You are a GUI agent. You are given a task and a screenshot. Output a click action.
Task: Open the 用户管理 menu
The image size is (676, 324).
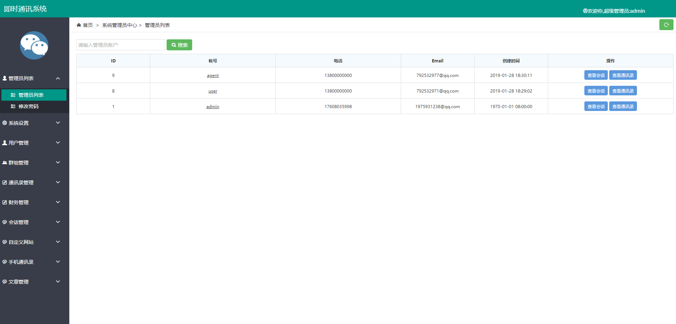point(34,143)
